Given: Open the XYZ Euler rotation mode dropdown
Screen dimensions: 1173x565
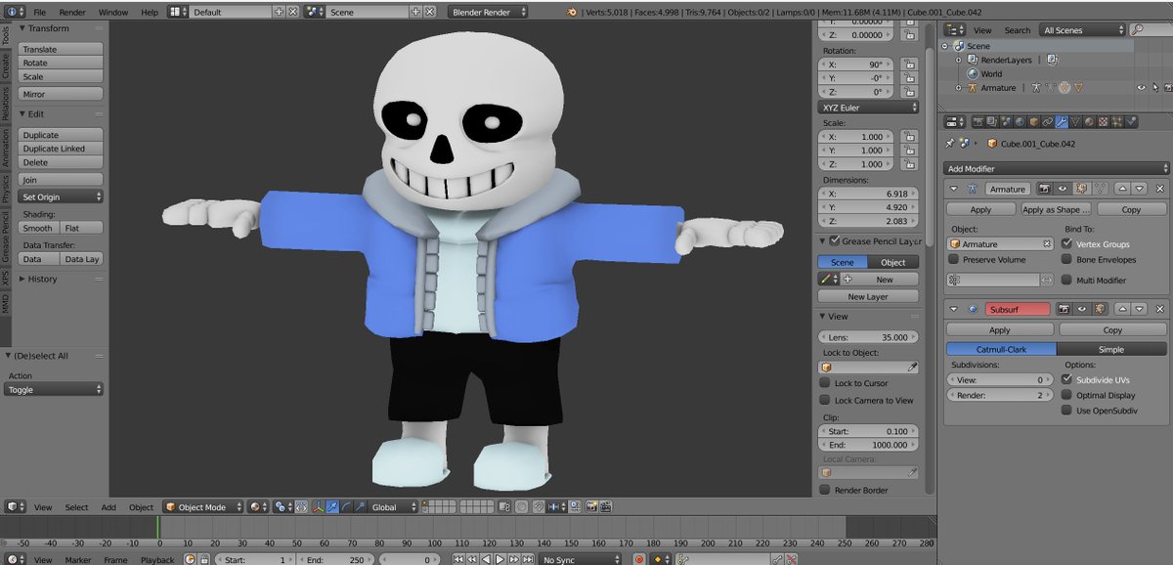Looking at the screenshot, I should (868, 108).
